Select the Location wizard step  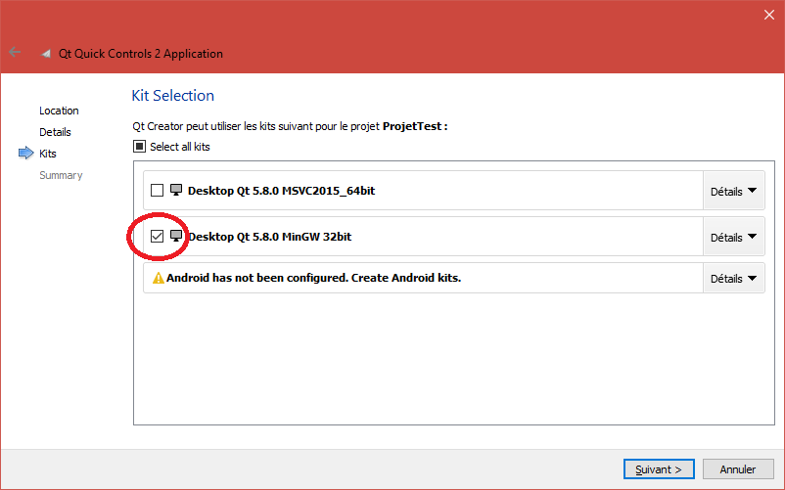(x=59, y=111)
